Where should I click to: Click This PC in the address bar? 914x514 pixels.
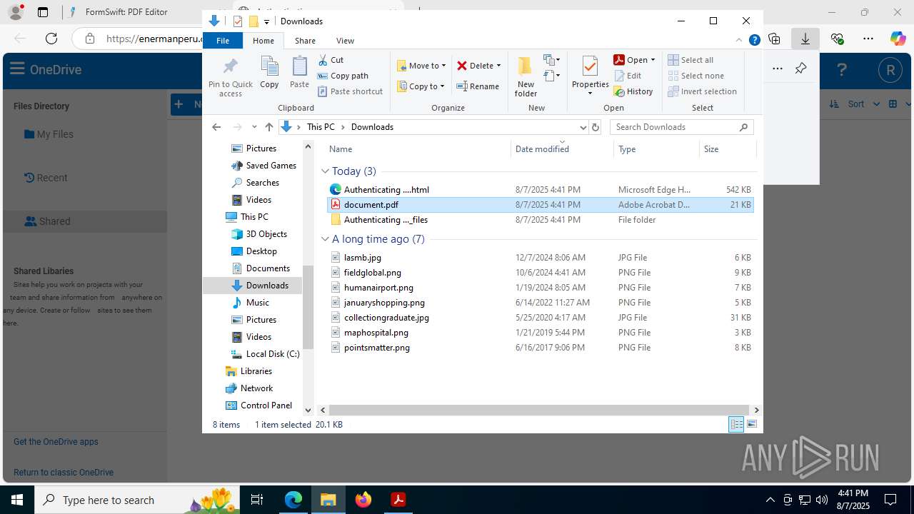pos(321,127)
